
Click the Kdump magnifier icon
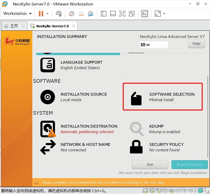pyautogui.click(x=137, y=129)
